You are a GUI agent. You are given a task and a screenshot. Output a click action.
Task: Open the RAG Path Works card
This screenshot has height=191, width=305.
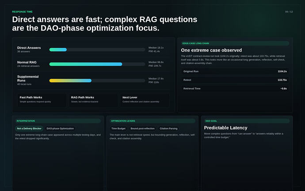coord(93,100)
